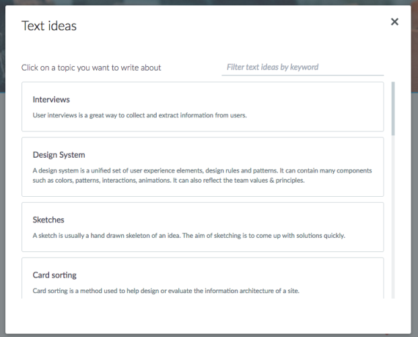Open the Card sorting topic card
Viewport: 418px width, 337px height.
click(203, 278)
